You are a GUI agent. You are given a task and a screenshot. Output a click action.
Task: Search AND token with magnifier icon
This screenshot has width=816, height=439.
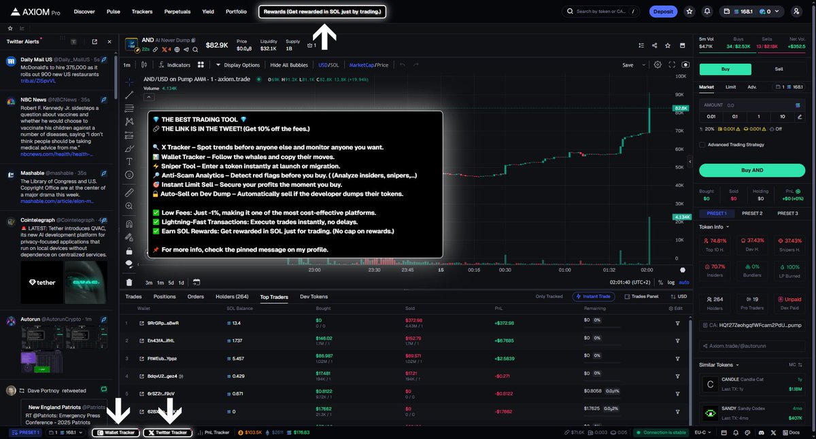click(x=195, y=49)
